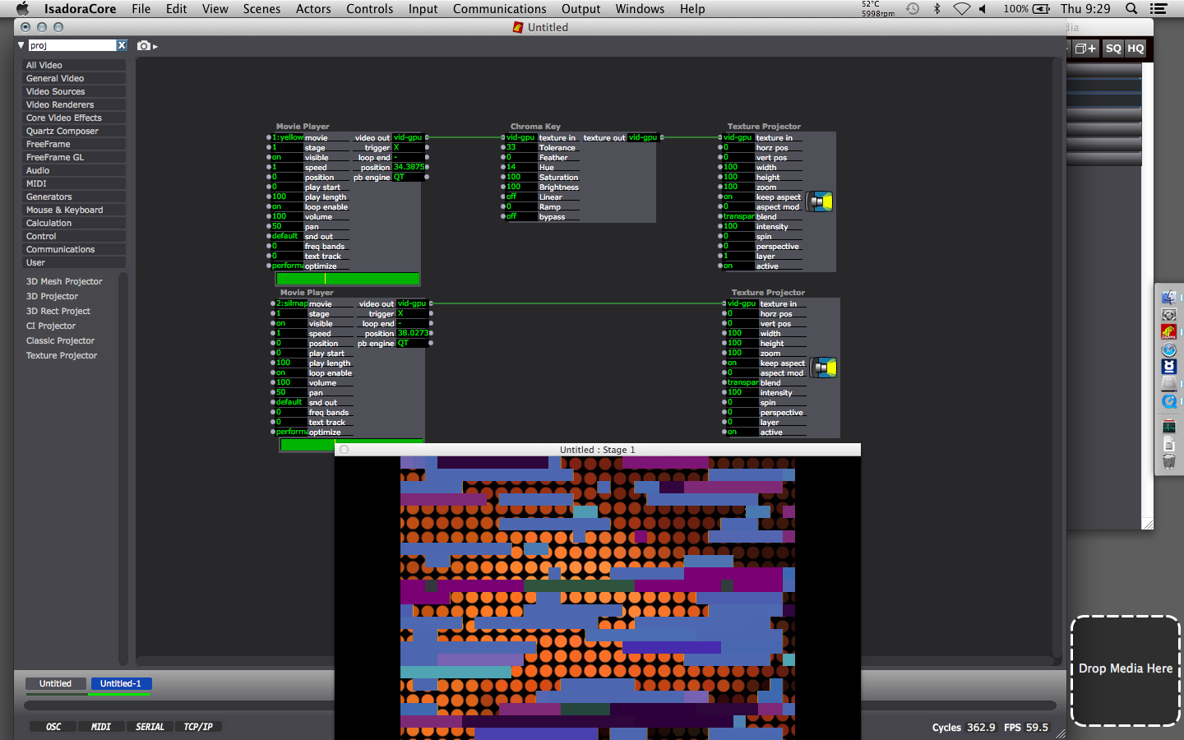Open snd out setting on 1:yellow Movie Player

coord(287,237)
